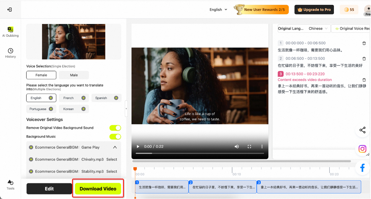
Task: Disable the Background Music switch
Action: [x=115, y=137]
